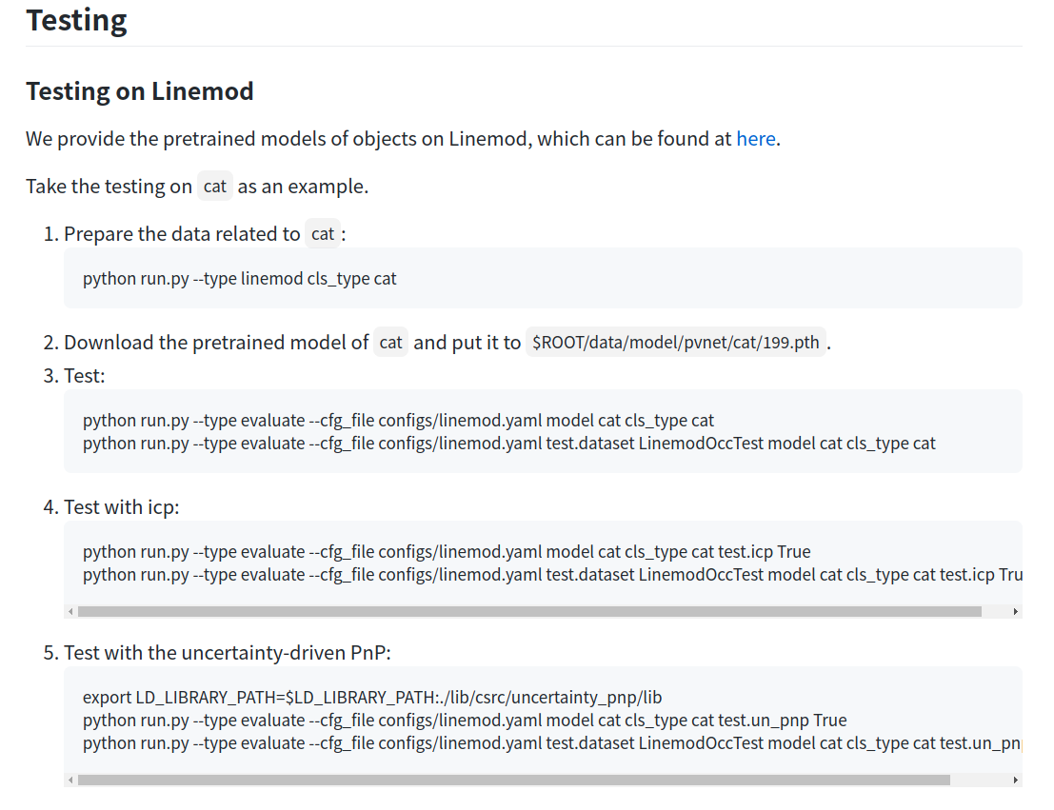
Task: Click right arrow of uncertainty-driven PnP code scrollbar
Action: 1016,780
